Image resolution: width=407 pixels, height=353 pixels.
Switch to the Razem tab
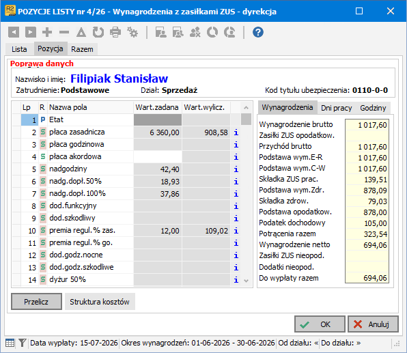coord(82,49)
